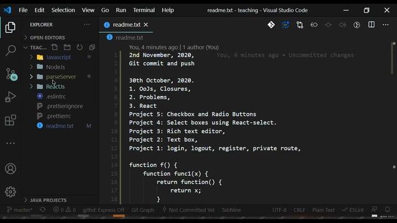Open the File menu
The height and width of the screenshot is (223, 397).
[x=23, y=10]
